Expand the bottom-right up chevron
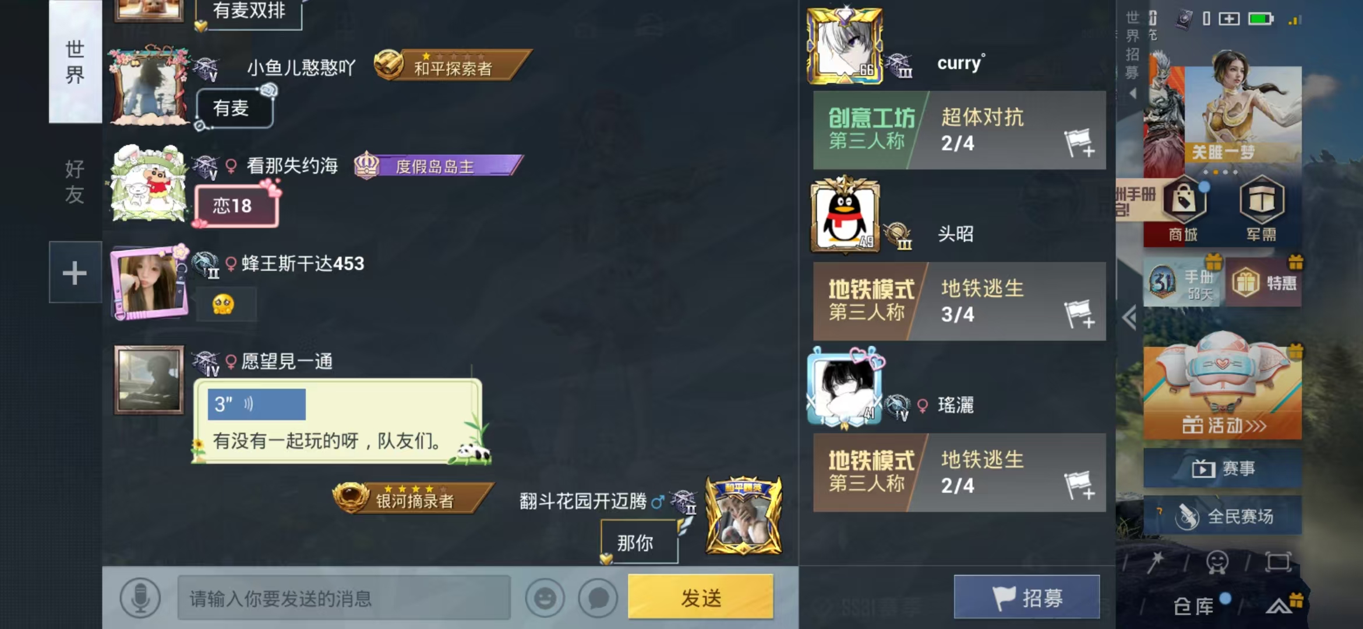1363x629 pixels. tap(1278, 607)
